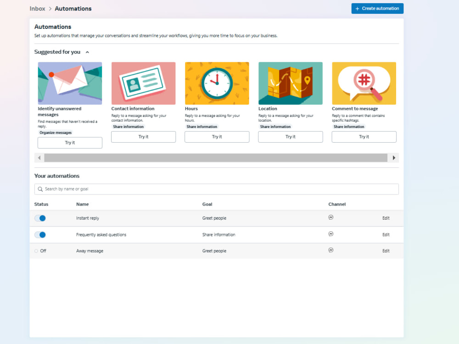Screen dimensions: 459x344
Task: Edit the Instant reply automation
Action: pyautogui.click(x=386, y=218)
